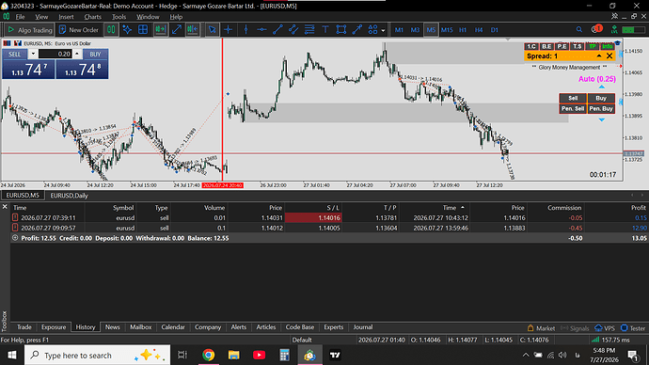Click the 0.20 volume input field
This screenshot has height=365, width=649.
[x=55, y=55]
